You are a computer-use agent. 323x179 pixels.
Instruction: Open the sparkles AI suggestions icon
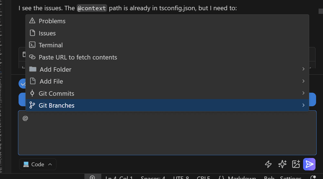(282, 164)
